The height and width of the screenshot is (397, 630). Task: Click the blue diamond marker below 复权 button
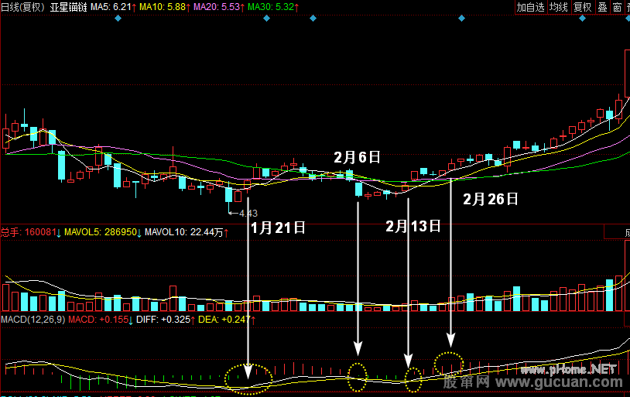582,18
